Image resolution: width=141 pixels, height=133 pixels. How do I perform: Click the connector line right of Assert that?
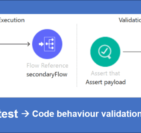point(132,52)
